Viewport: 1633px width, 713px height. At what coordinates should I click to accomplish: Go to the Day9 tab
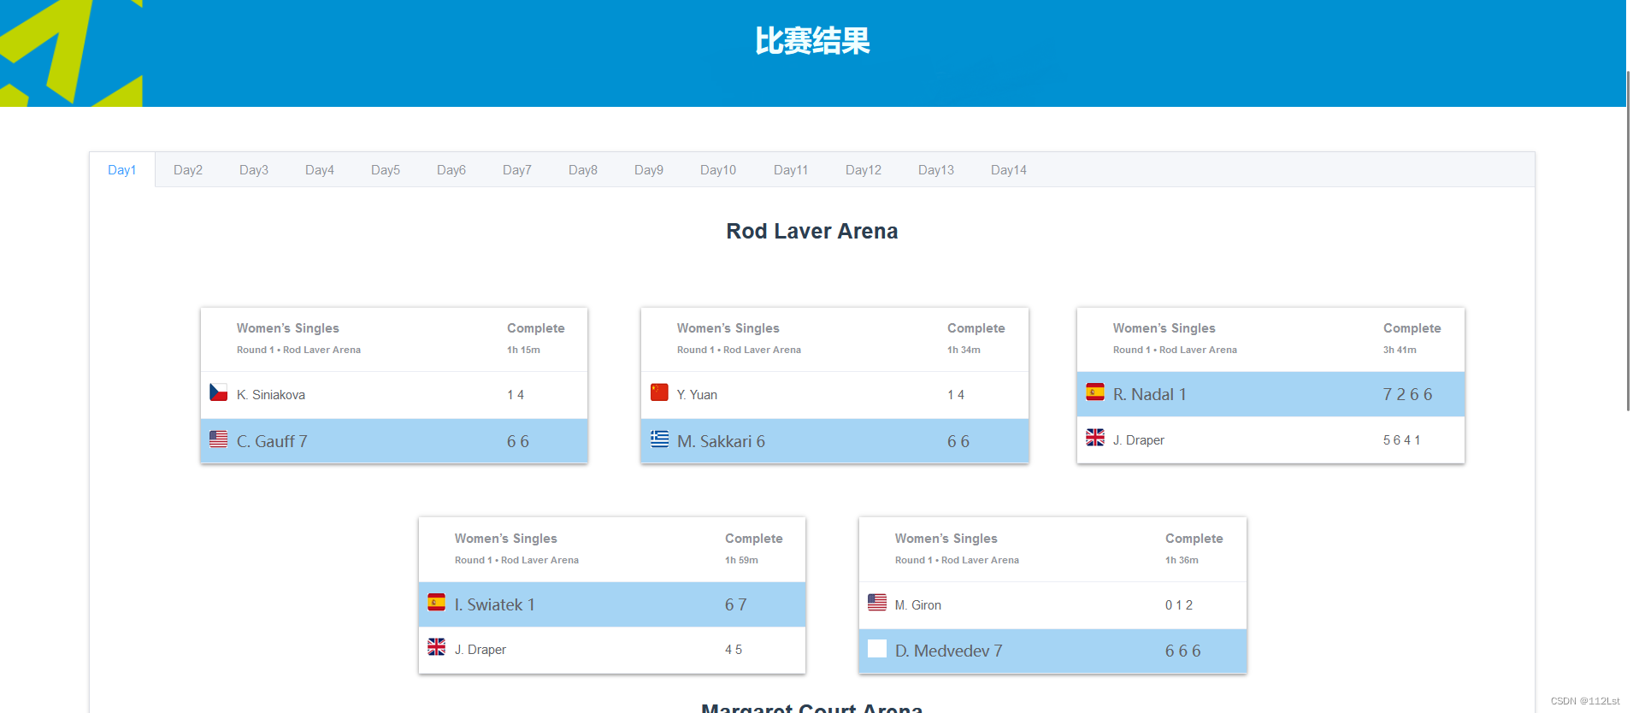[649, 170]
